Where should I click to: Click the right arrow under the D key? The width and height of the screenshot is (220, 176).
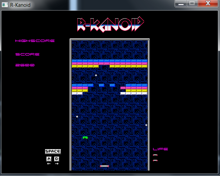click(57, 164)
